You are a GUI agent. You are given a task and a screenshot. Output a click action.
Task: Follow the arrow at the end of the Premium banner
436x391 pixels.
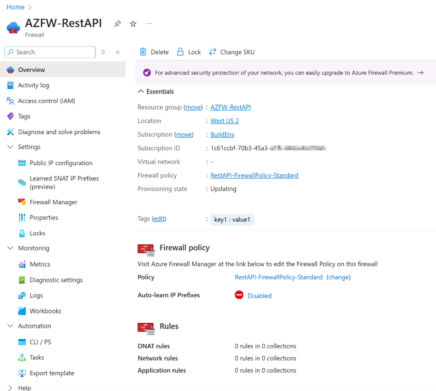pyautogui.click(x=420, y=73)
